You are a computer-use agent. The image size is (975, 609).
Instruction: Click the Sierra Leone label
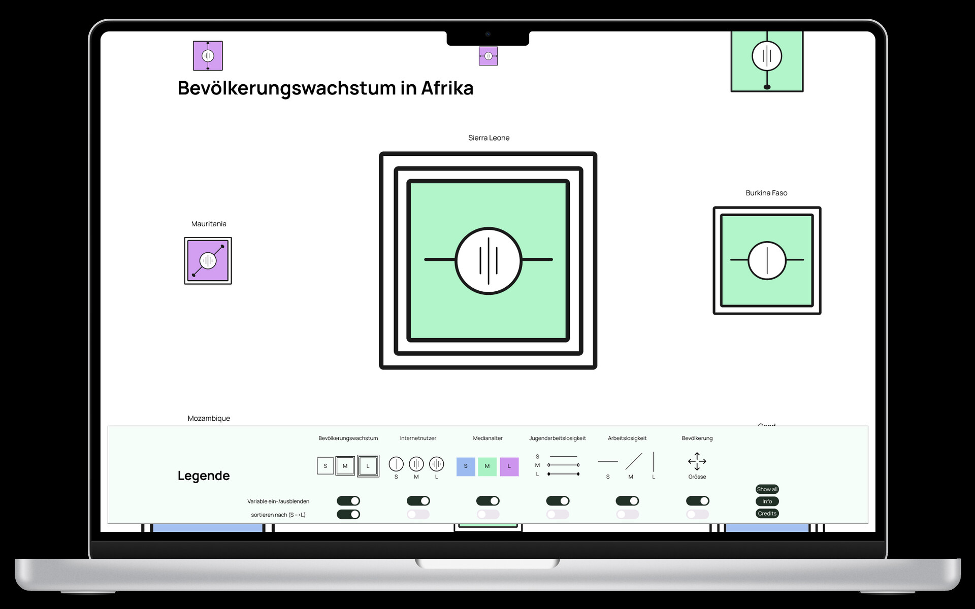click(489, 138)
